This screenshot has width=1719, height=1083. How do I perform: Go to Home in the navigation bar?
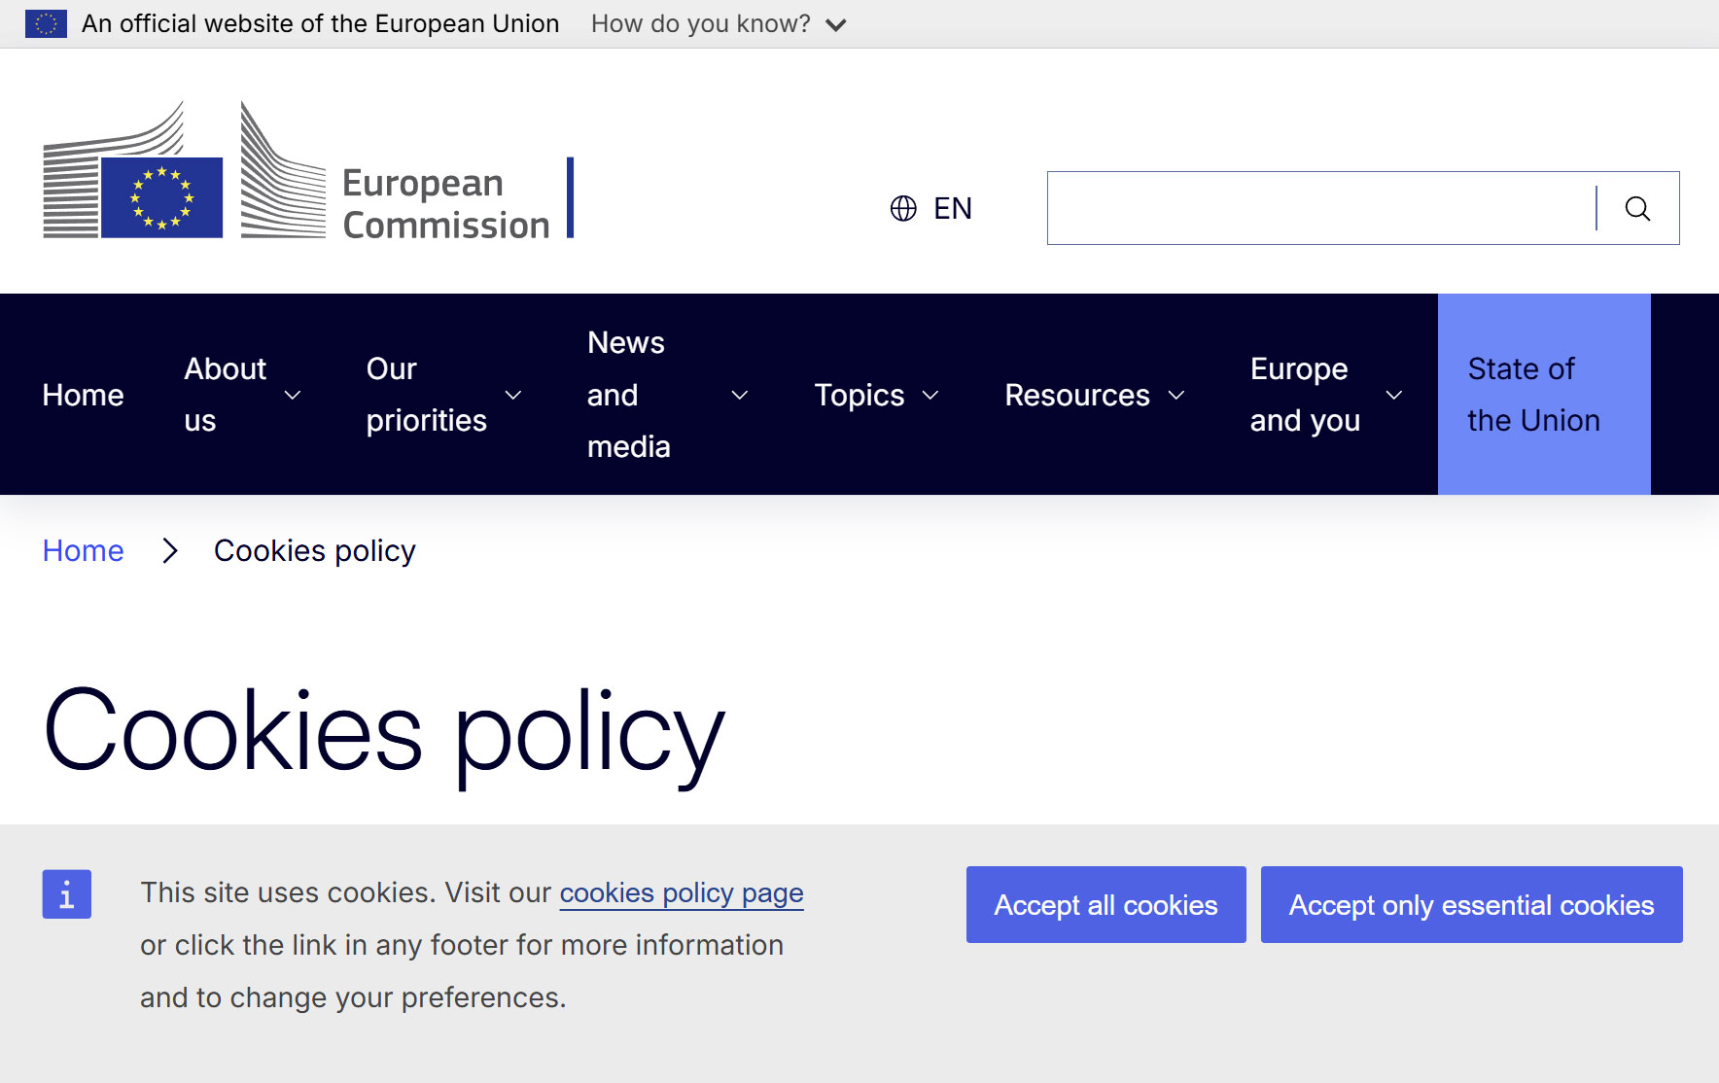click(x=84, y=395)
